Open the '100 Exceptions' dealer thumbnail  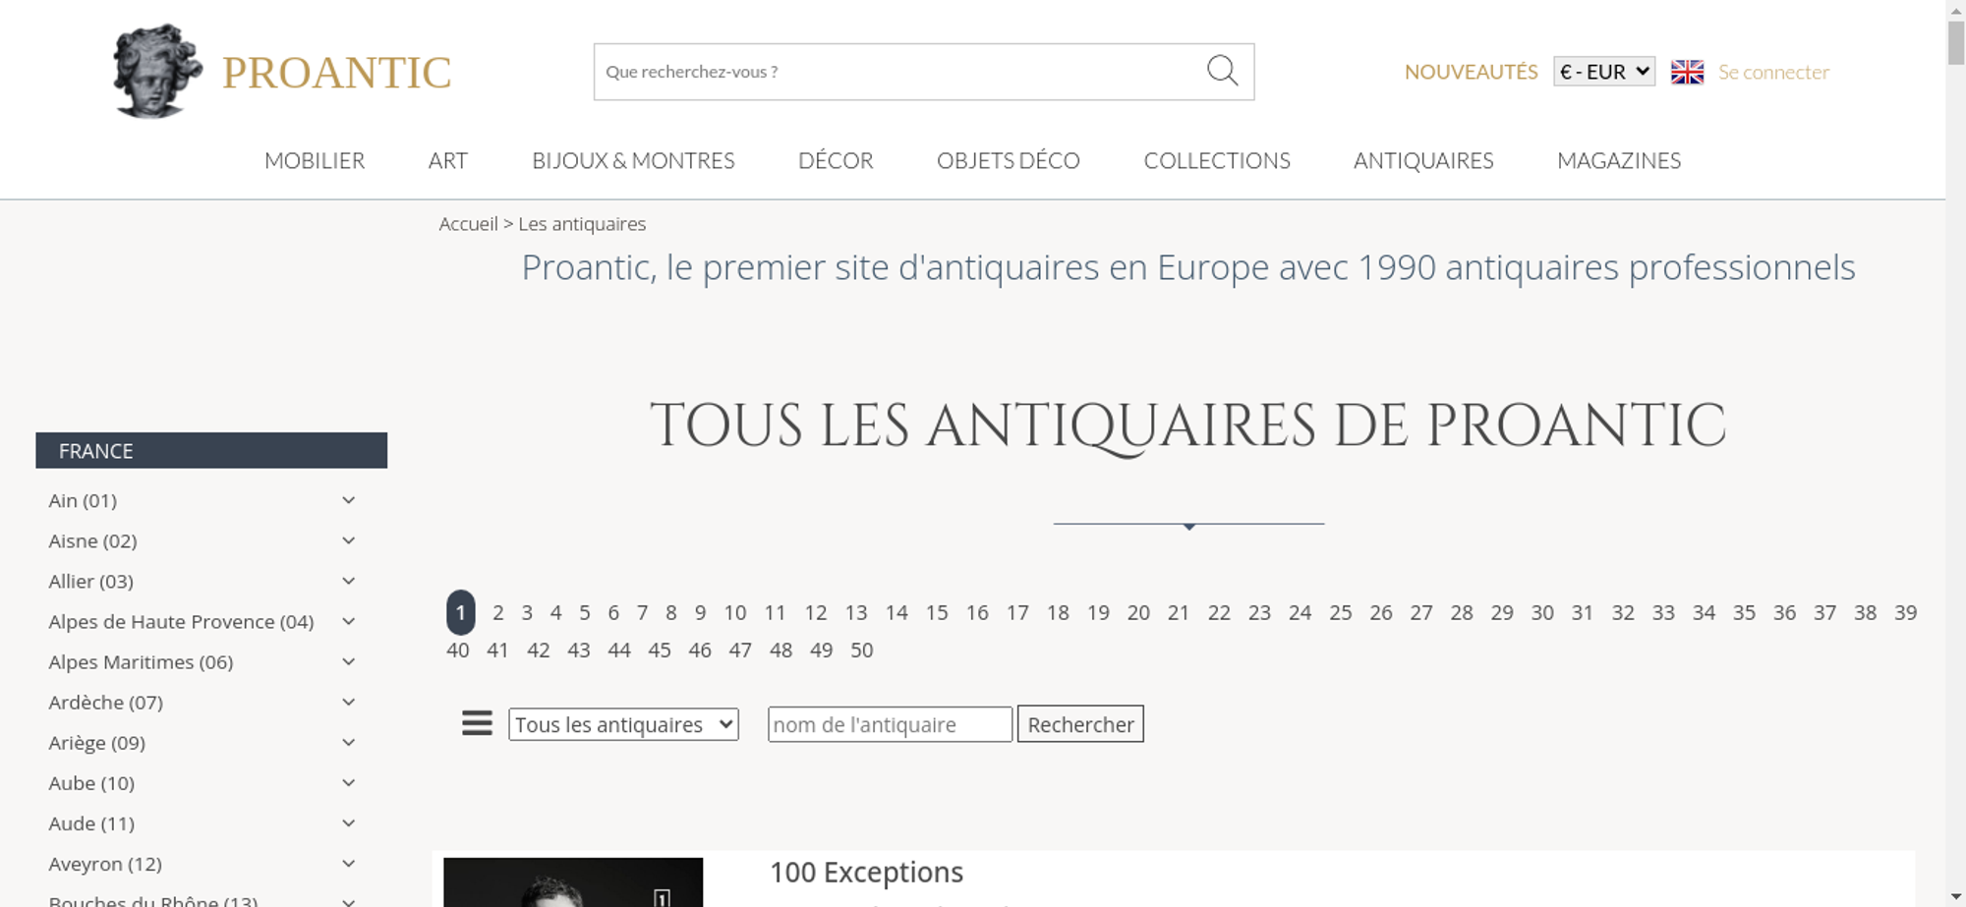[x=573, y=882]
